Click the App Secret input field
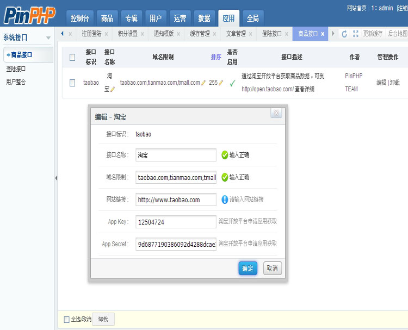The width and height of the screenshot is (408, 330). (176, 245)
